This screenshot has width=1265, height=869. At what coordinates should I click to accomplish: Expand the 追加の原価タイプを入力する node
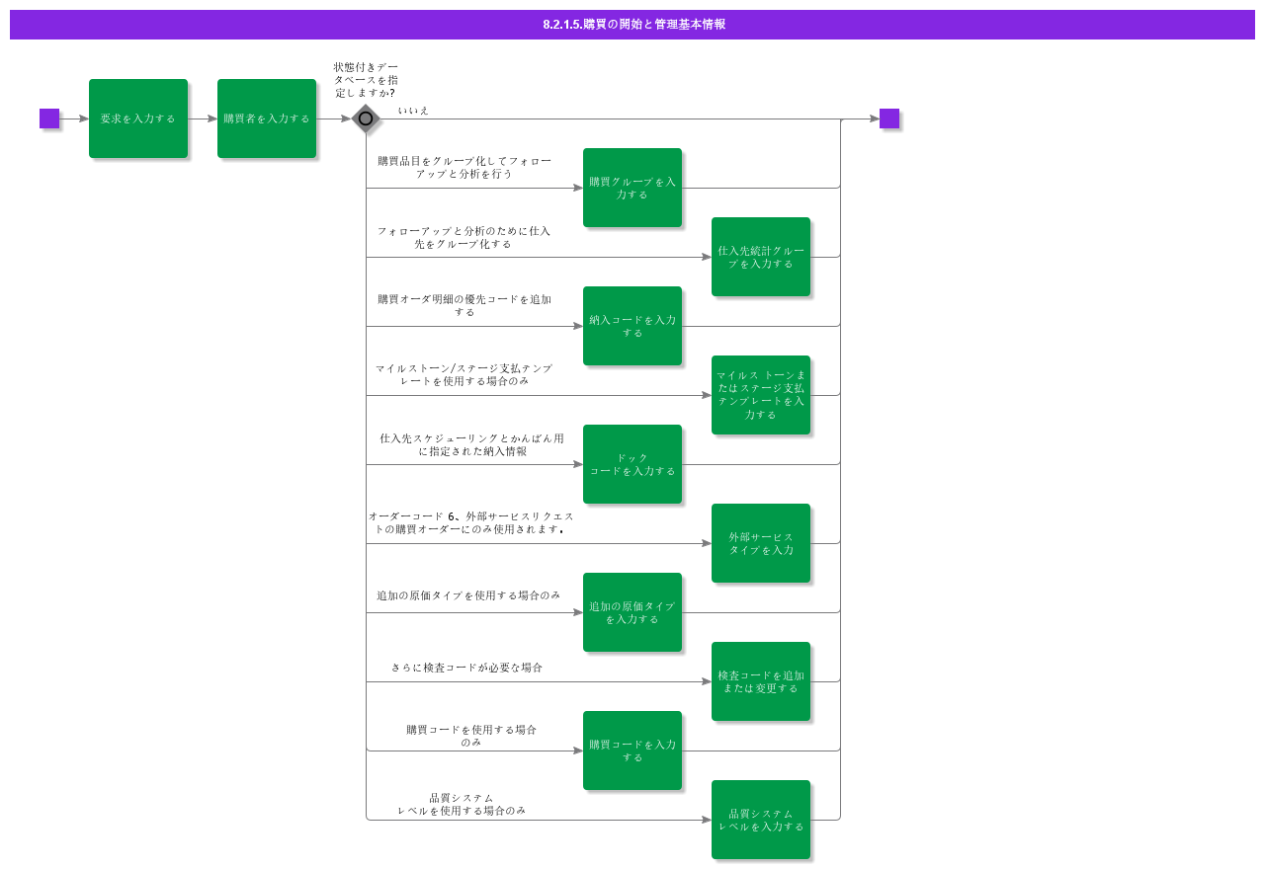(632, 612)
